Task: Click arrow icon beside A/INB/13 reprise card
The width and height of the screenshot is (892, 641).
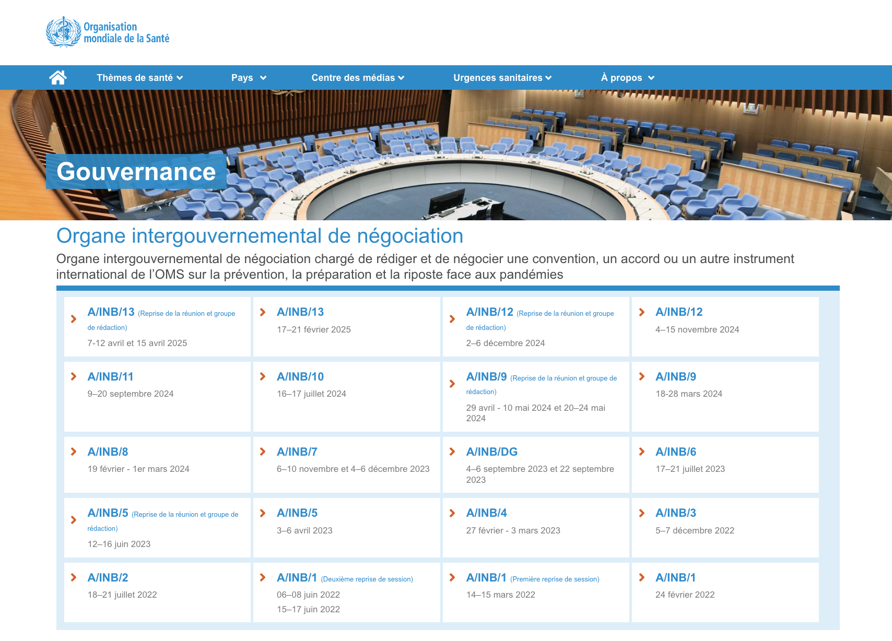Action: [x=74, y=319]
